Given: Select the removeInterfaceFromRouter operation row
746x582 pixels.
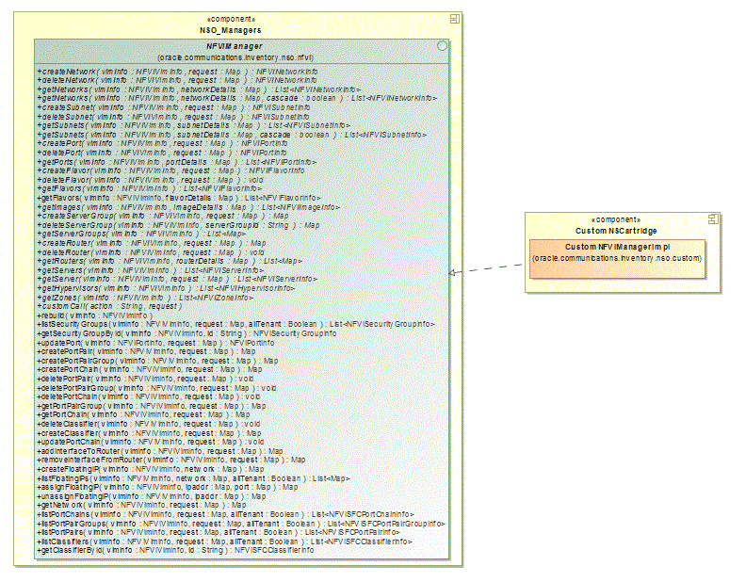Looking at the screenshot, I should (171, 460).
